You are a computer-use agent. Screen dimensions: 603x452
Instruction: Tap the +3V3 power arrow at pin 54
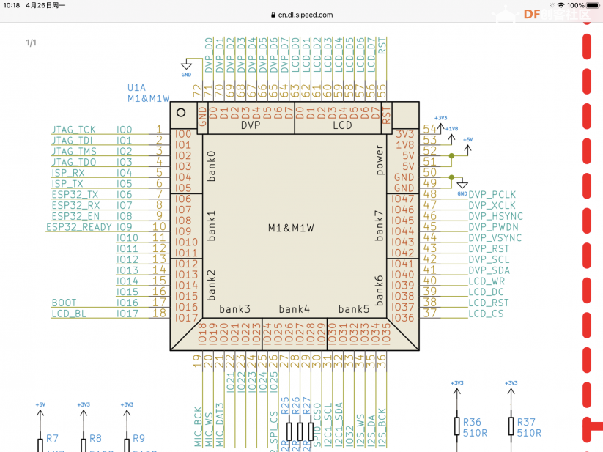pyautogui.click(x=441, y=122)
